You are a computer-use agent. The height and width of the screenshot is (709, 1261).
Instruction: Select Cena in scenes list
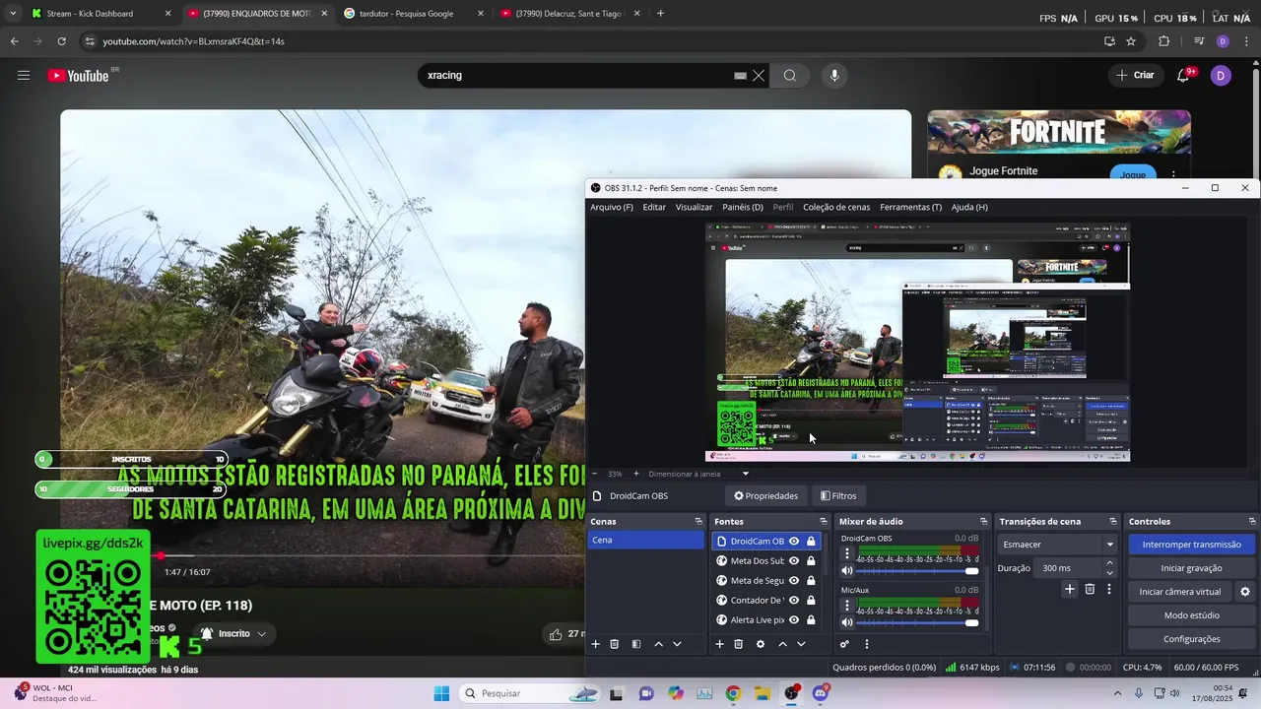(645, 541)
